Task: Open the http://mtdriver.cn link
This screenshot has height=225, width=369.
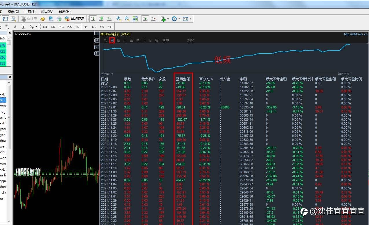Action: [356, 34]
